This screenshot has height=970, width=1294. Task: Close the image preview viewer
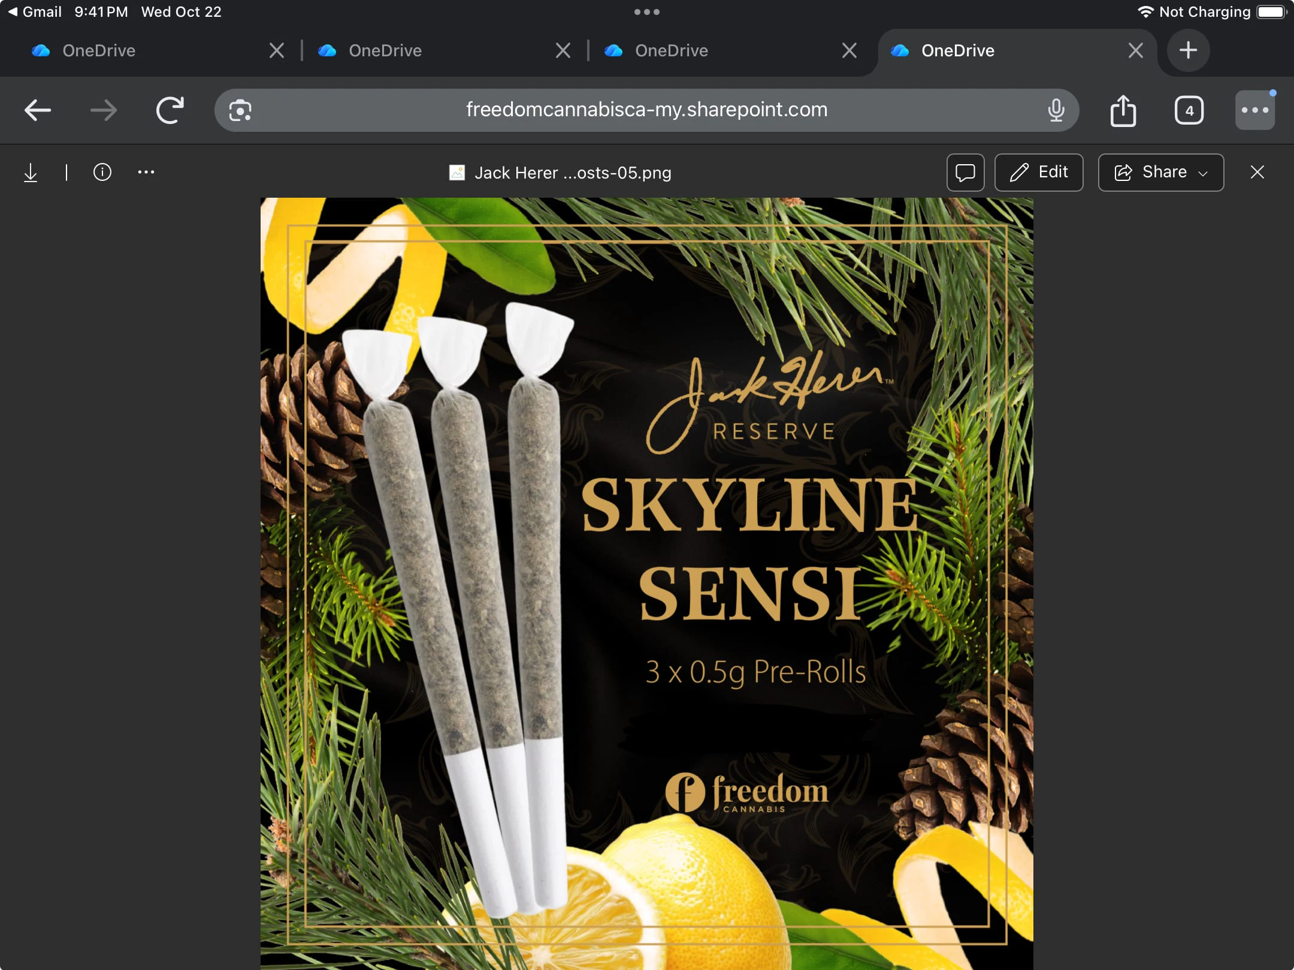coord(1257,173)
